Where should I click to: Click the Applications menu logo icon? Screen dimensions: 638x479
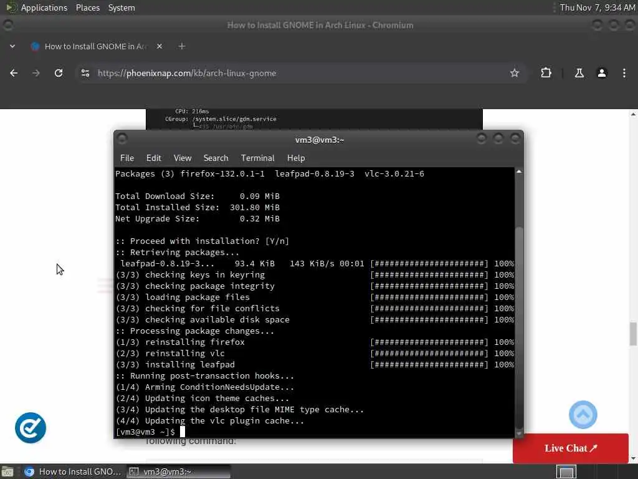click(11, 7)
